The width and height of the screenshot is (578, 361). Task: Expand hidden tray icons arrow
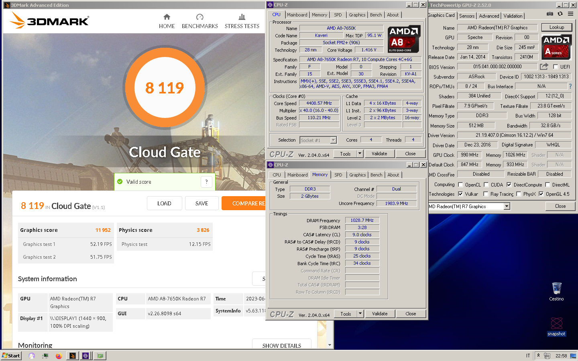(x=538, y=356)
